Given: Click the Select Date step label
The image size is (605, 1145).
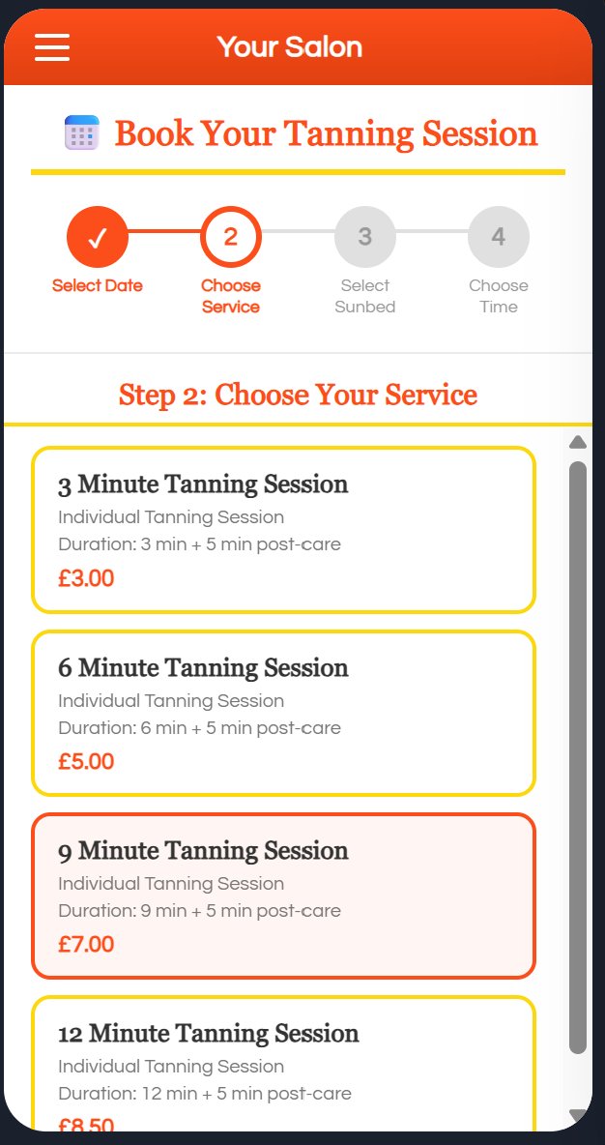Looking at the screenshot, I should pyautogui.click(x=98, y=285).
